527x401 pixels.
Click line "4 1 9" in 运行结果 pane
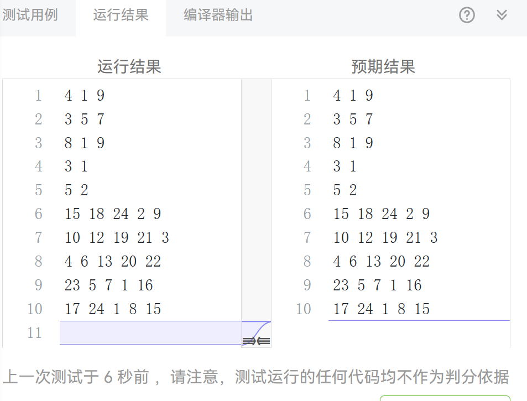(x=85, y=96)
